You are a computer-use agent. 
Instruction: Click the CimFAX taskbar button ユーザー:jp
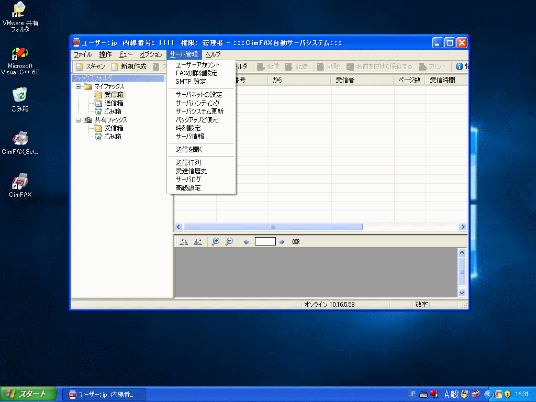click(104, 395)
